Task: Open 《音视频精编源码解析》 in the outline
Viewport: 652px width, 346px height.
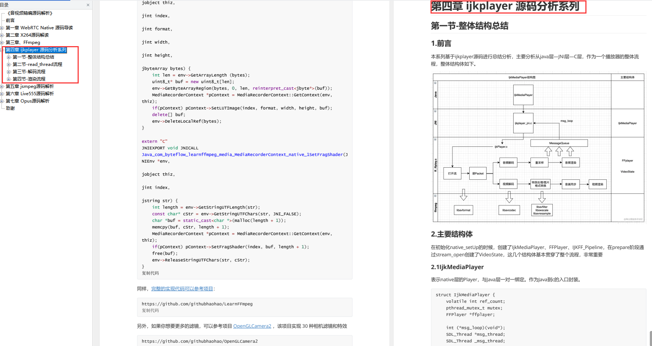Action: click(x=30, y=13)
